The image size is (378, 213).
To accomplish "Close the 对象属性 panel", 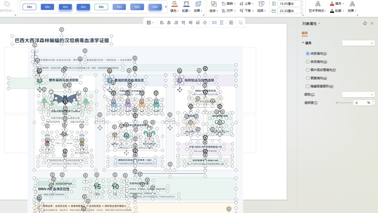I will [372, 23].
